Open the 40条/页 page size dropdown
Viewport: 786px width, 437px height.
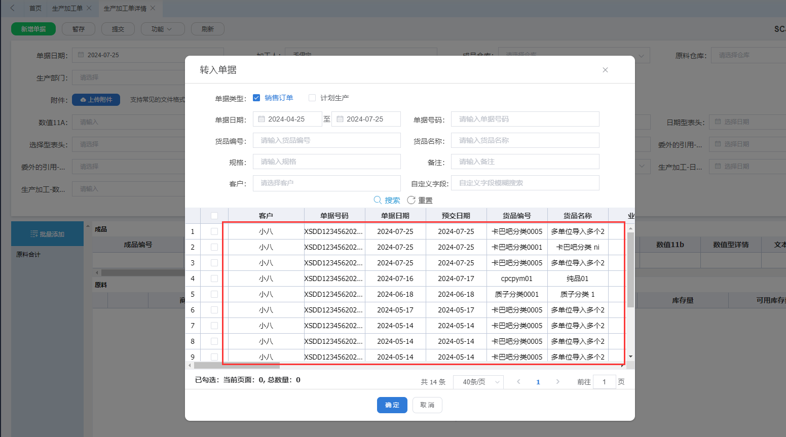478,382
